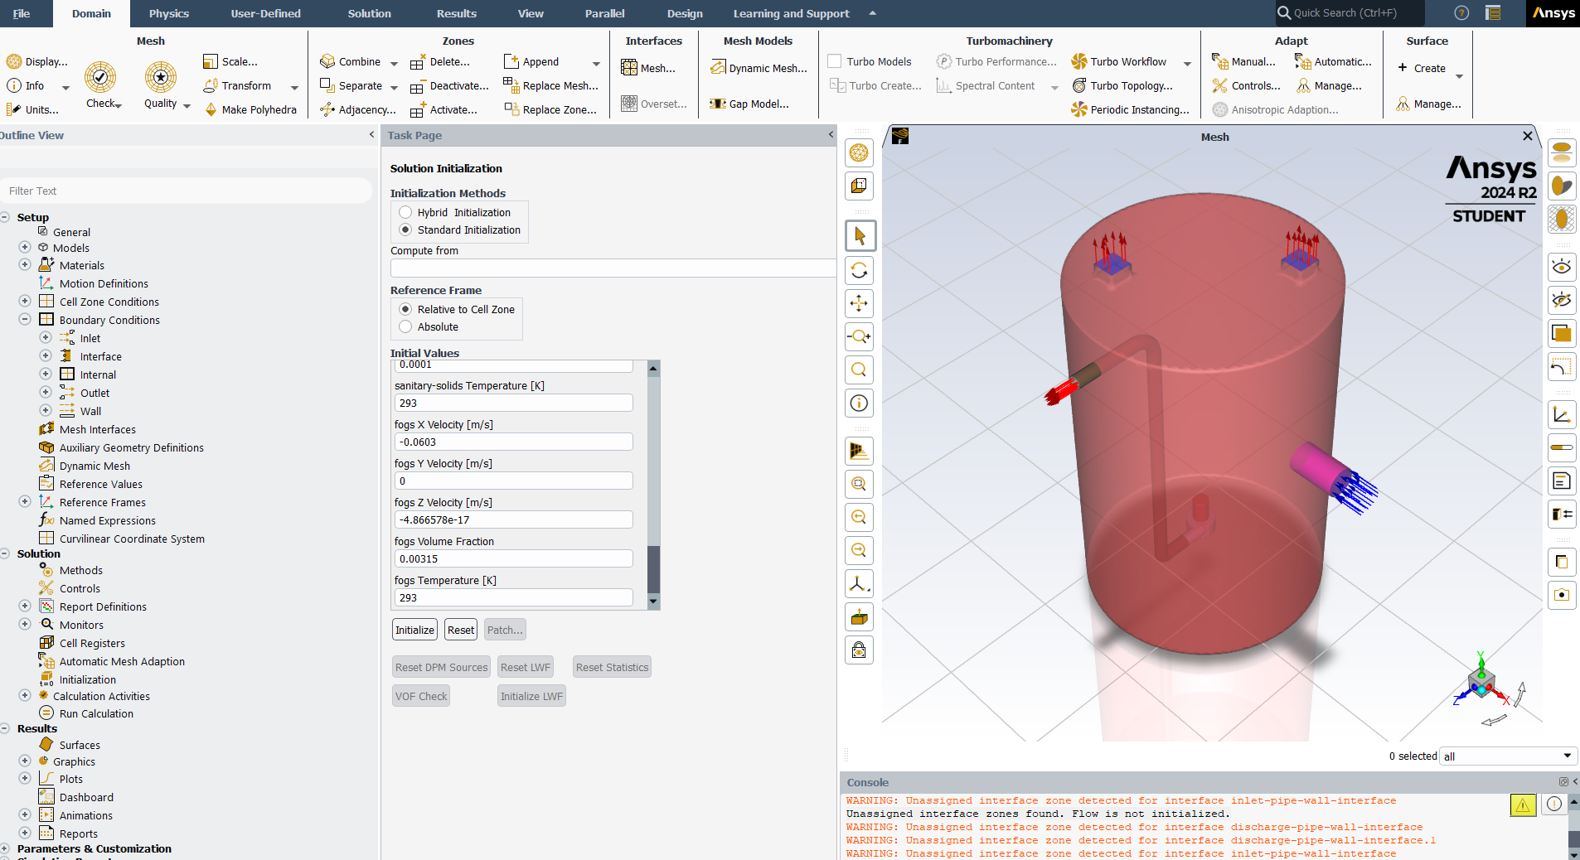Select Hybrid Initialization method
1580x860 pixels.
click(405, 213)
